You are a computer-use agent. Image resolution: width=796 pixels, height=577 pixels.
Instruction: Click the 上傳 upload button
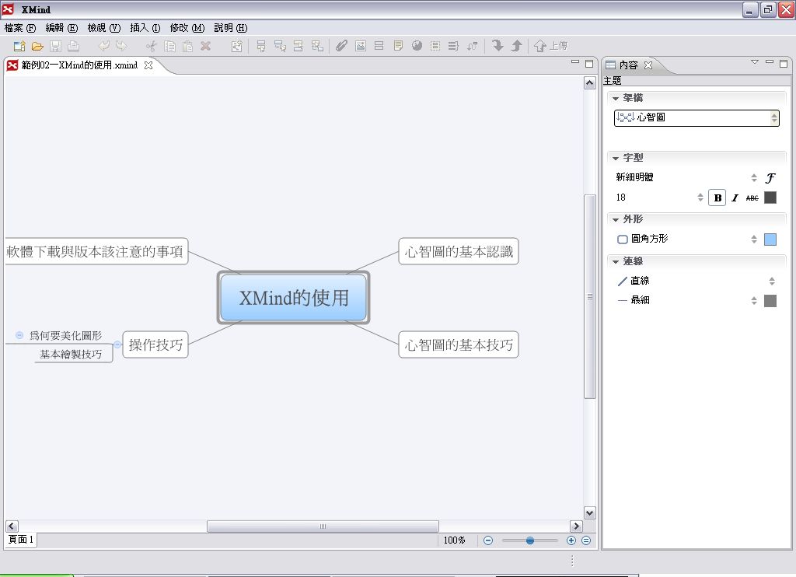[551, 46]
